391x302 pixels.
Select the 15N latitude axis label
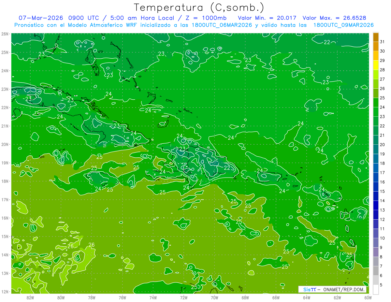point(5,237)
